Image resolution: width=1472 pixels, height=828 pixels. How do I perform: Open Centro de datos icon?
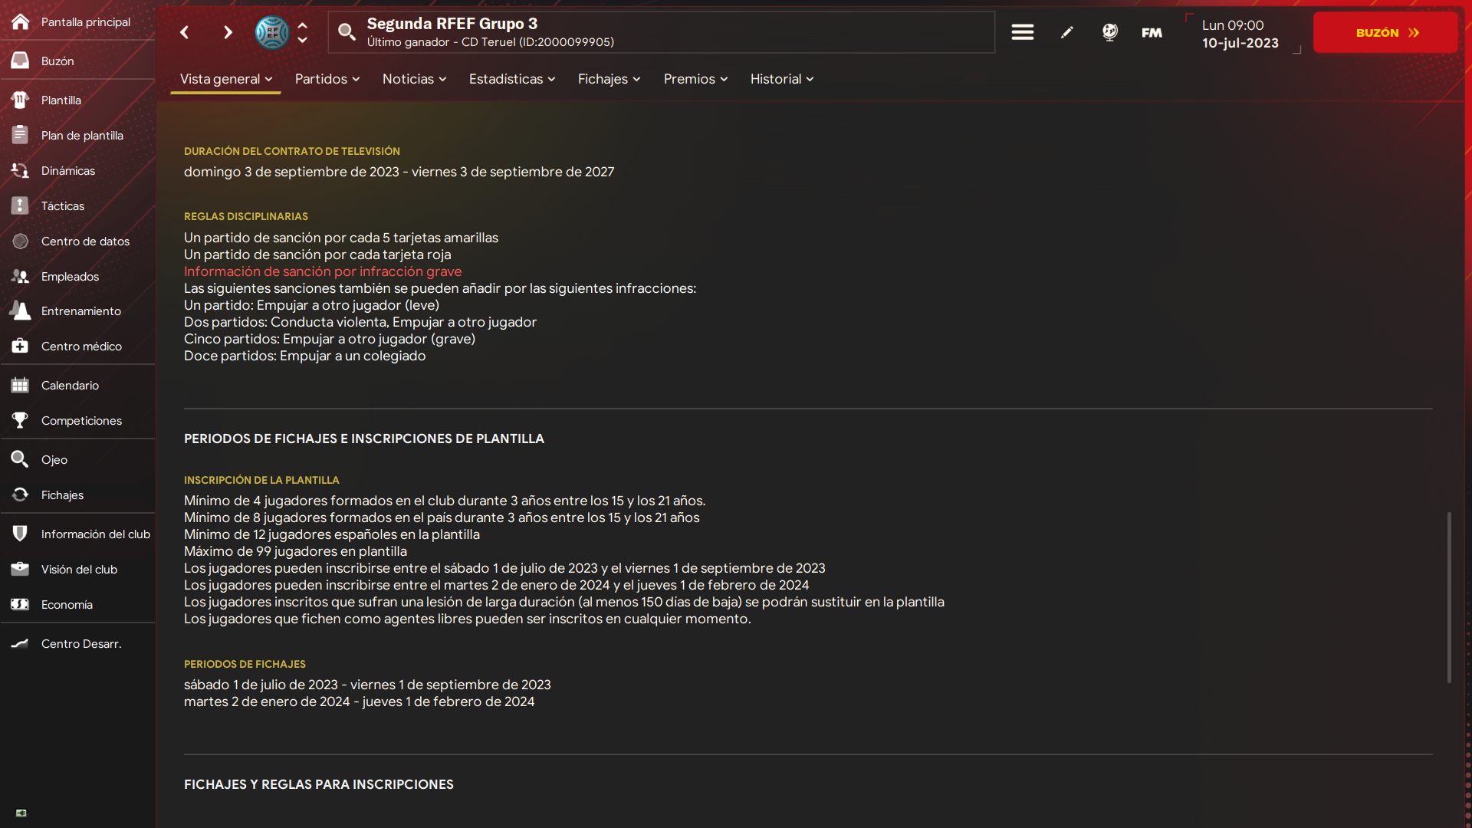tap(21, 241)
